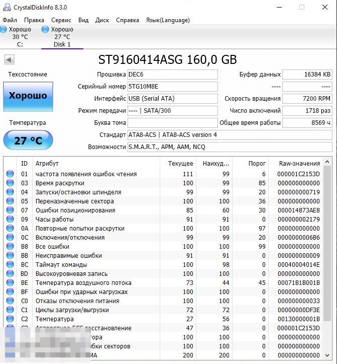Click the Хорошо health status button
This screenshot has width=337, height=364.
tap(28, 96)
